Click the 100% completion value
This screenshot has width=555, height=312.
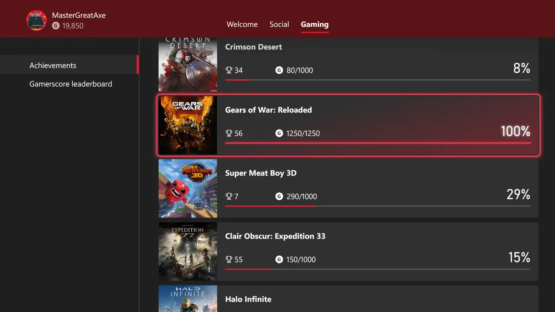tap(516, 131)
